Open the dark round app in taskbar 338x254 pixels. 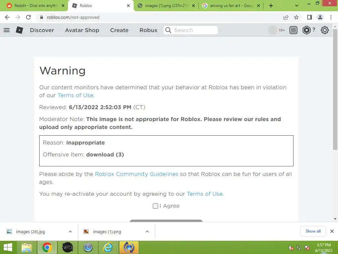coord(67,247)
